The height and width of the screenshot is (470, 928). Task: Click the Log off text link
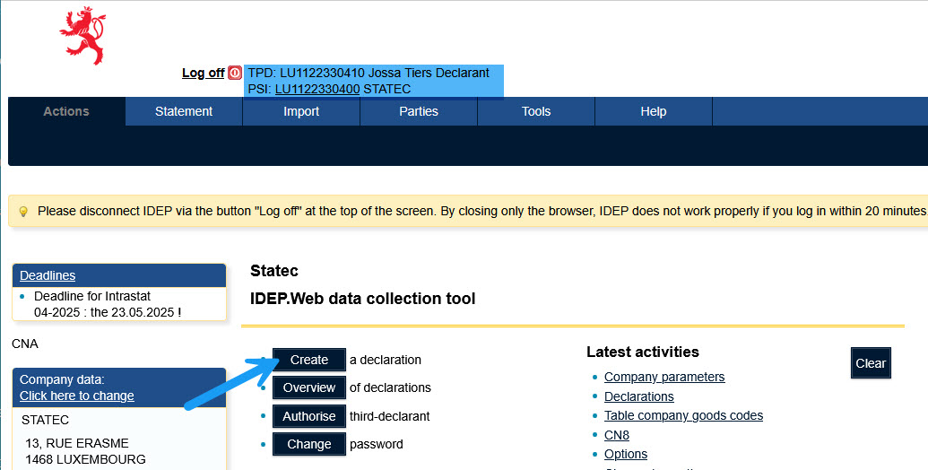click(203, 73)
